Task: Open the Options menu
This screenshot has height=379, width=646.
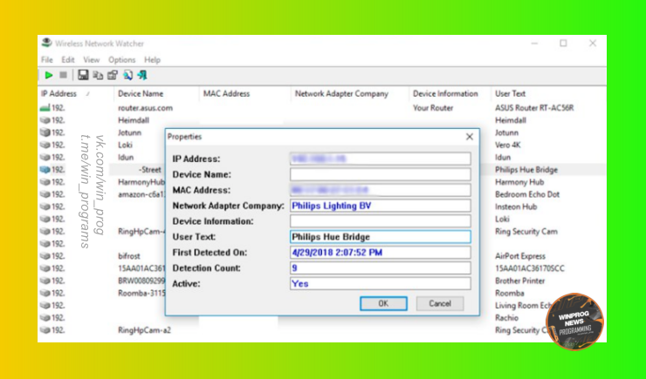Action: click(x=121, y=60)
